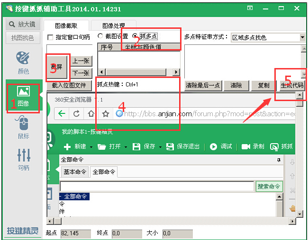Image resolution: width=308 pixels, height=240 pixels.
Task: Open the title bar dropdown menu icon
Action: click(x=250, y=8)
